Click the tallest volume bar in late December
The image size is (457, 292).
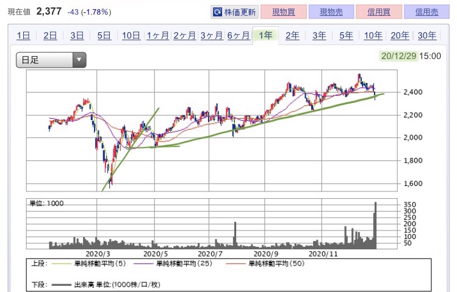376,226
